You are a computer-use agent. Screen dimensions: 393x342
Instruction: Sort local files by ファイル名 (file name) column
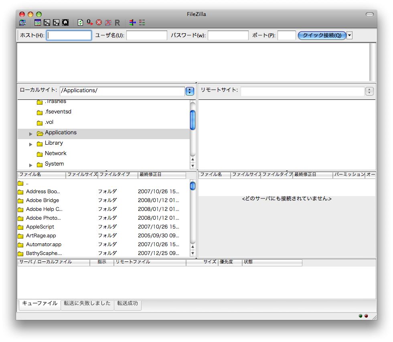(42, 175)
